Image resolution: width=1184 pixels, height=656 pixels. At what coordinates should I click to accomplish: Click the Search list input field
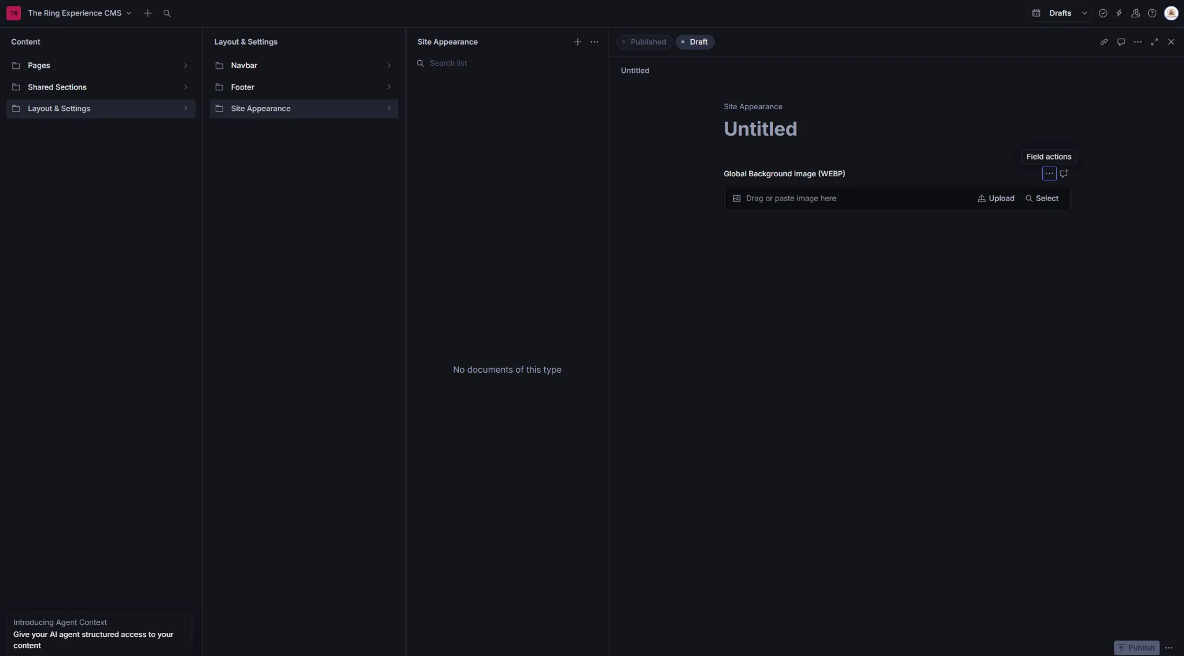(506, 64)
